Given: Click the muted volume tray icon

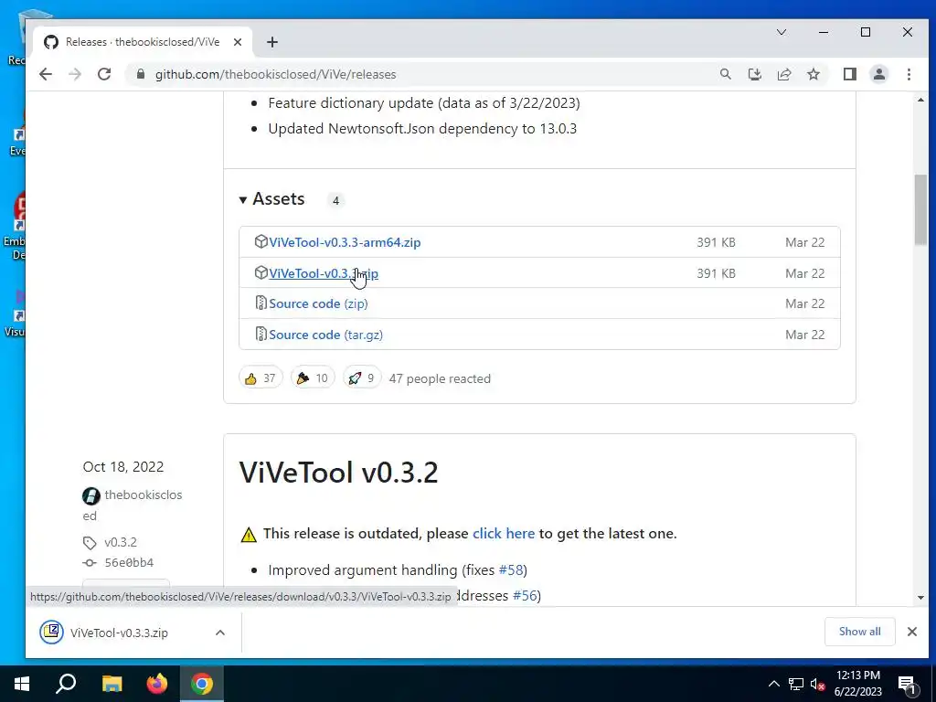Looking at the screenshot, I should [x=817, y=684].
